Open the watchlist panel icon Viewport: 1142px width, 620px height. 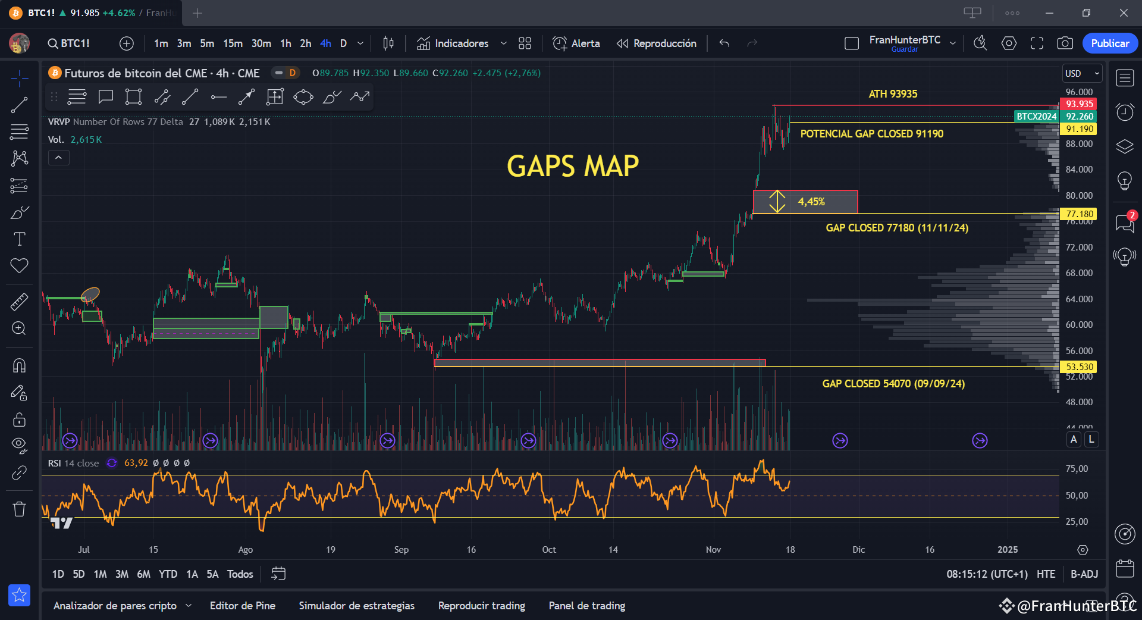click(1125, 78)
